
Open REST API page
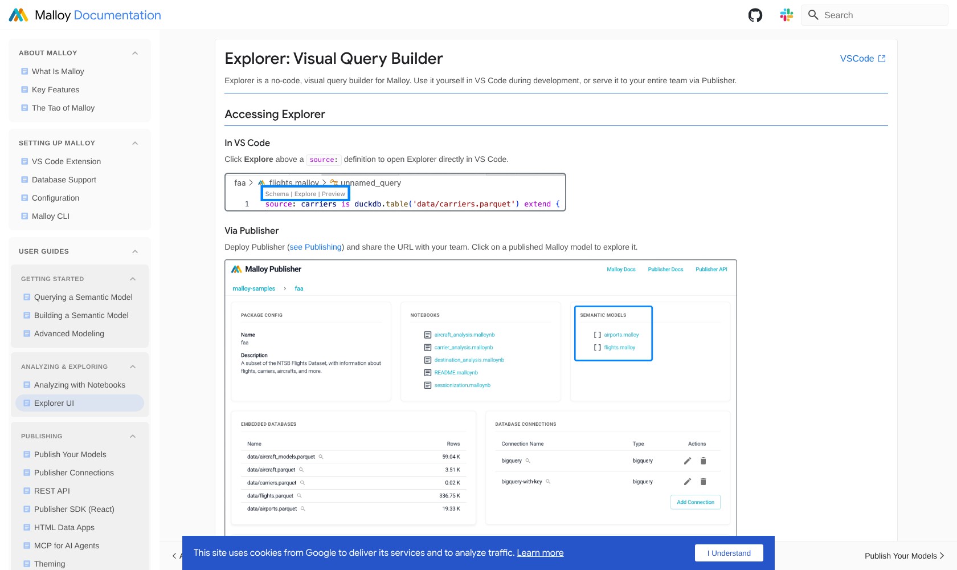pyautogui.click(x=52, y=491)
